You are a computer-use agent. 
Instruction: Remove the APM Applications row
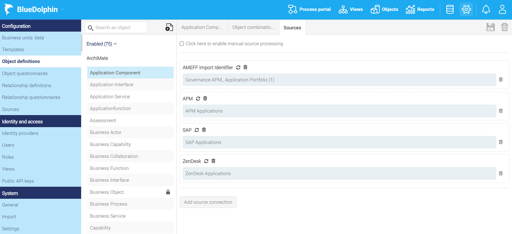[501, 111]
